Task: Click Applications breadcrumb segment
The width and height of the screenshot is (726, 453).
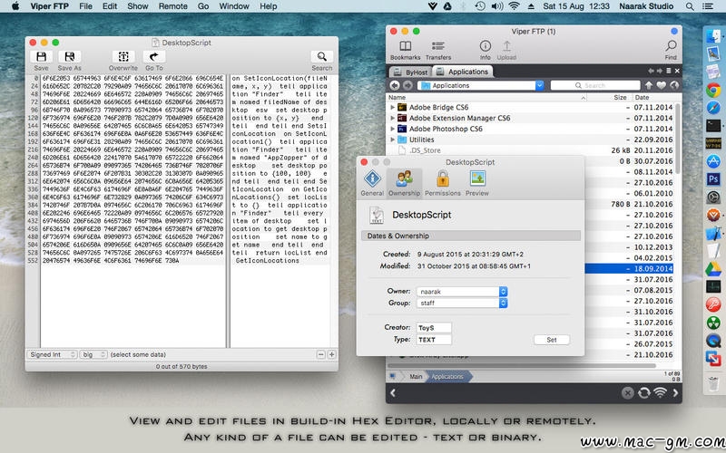Action: [447, 376]
